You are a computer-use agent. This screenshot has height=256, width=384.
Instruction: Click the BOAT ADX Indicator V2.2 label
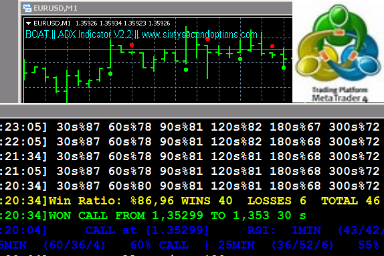(79, 34)
